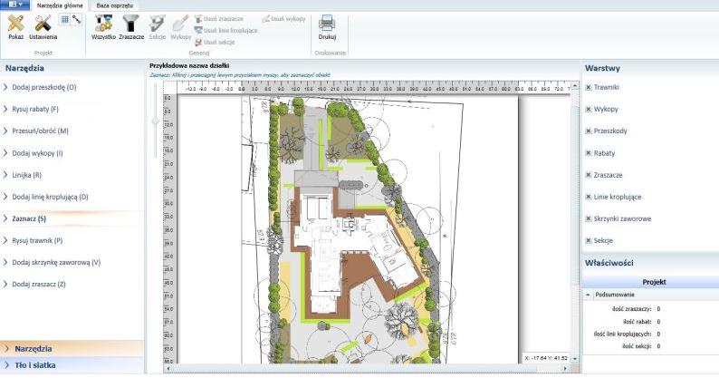719x378 pixels.
Task: Click scroll-left arrow of canvas scrollbar
Action: 168,368
